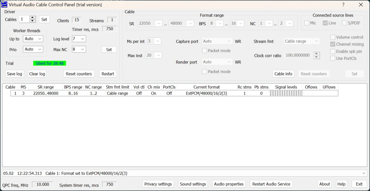Screen dimensions: 370x191
Task: Click the Privacy settings button
Action: (x=158, y=184)
